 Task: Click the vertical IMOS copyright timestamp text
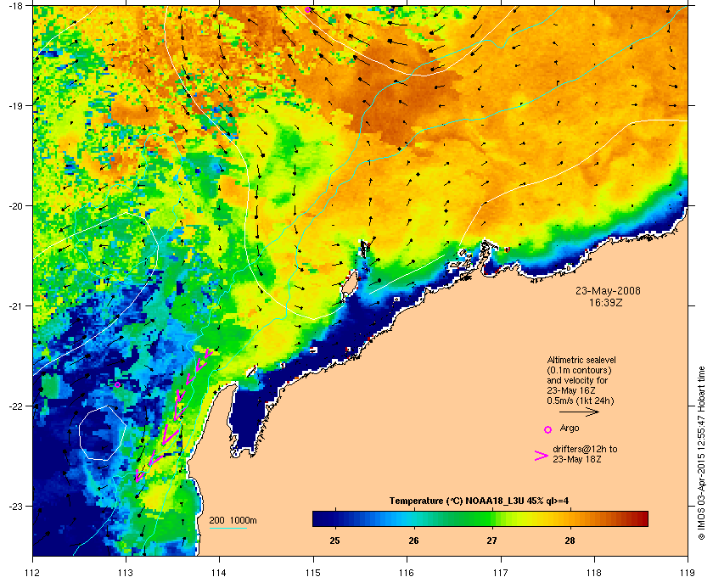coord(701,454)
